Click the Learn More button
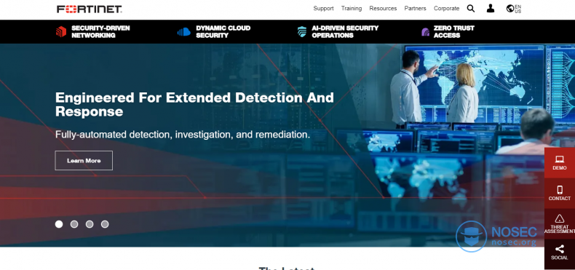 pos(84,161)
